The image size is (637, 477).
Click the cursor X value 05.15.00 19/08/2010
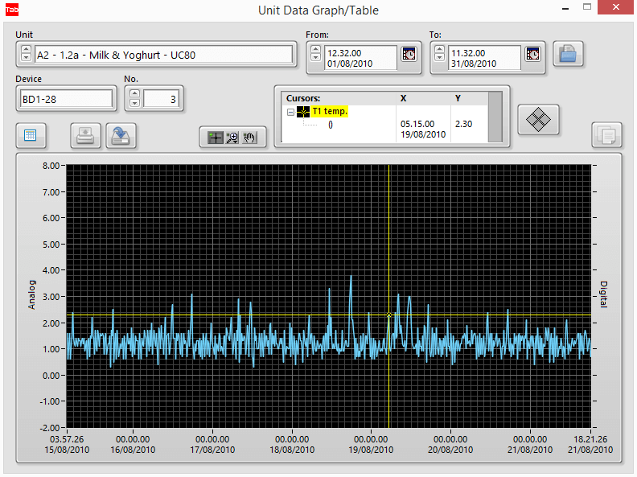pyautogui.click(x=423, y=130)
